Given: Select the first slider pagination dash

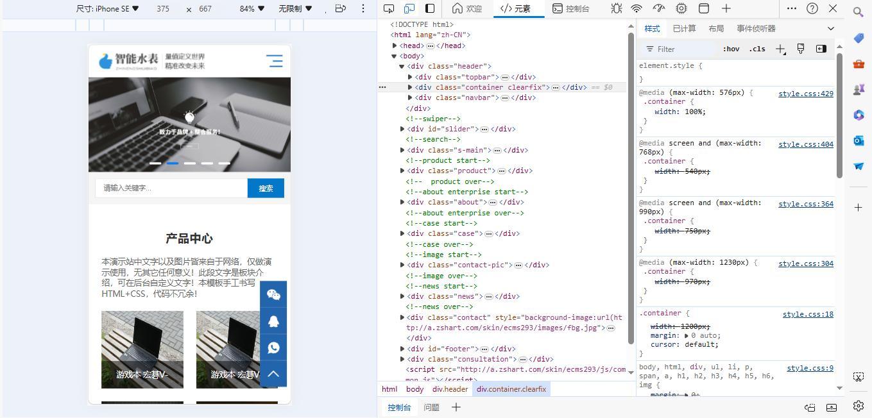Looking at the screenshot, I should (x=155, y=163).
